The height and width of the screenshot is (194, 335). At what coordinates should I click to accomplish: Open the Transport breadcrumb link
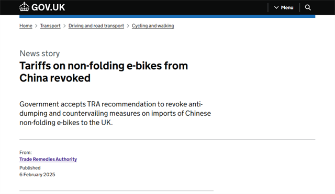click(x=50, y=26)
